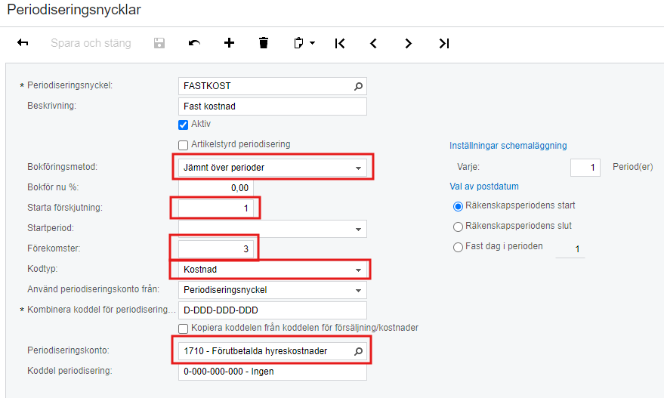Enable Artikelstyrd periodisering checkbox
664x398 pixels.
pyautogui.click(x=183, y=145)
